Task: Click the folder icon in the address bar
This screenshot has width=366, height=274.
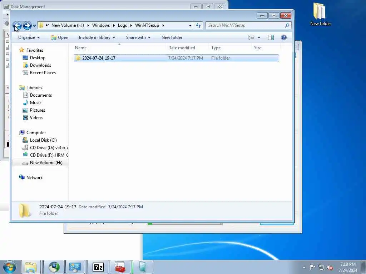Action: click(x=41, y=25)
